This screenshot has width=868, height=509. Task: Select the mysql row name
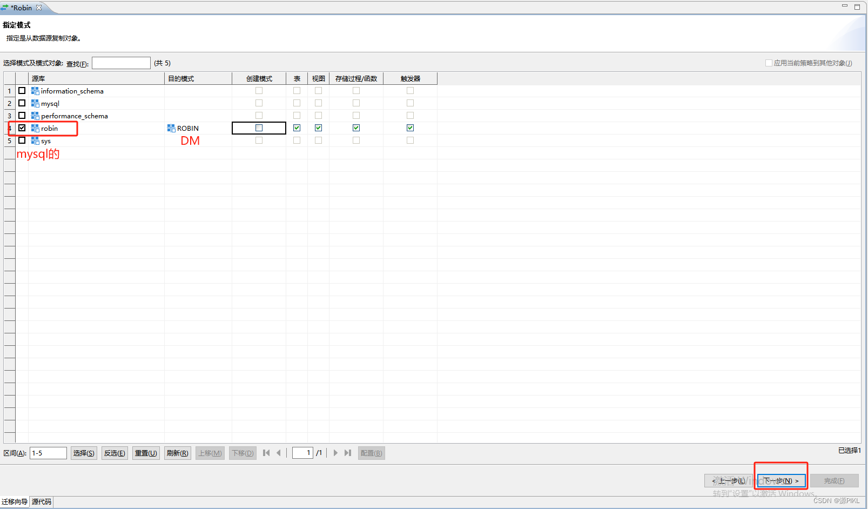pyautogui.click(x=50, y=104)
